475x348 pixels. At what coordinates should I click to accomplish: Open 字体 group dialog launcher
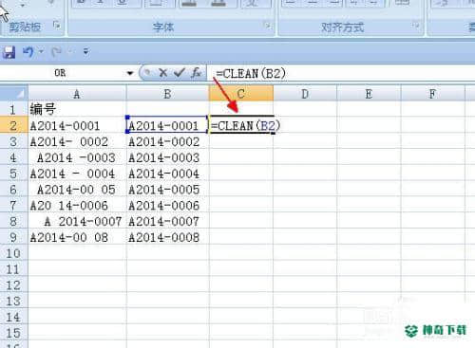coord(268,26)
